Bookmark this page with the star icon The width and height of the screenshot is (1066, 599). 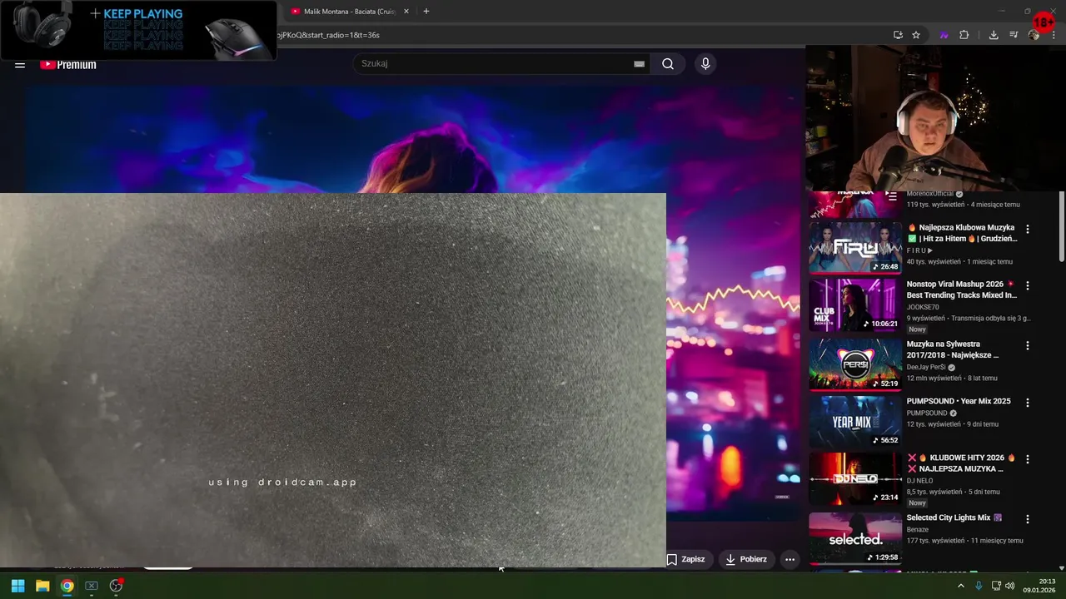(916, 35)
